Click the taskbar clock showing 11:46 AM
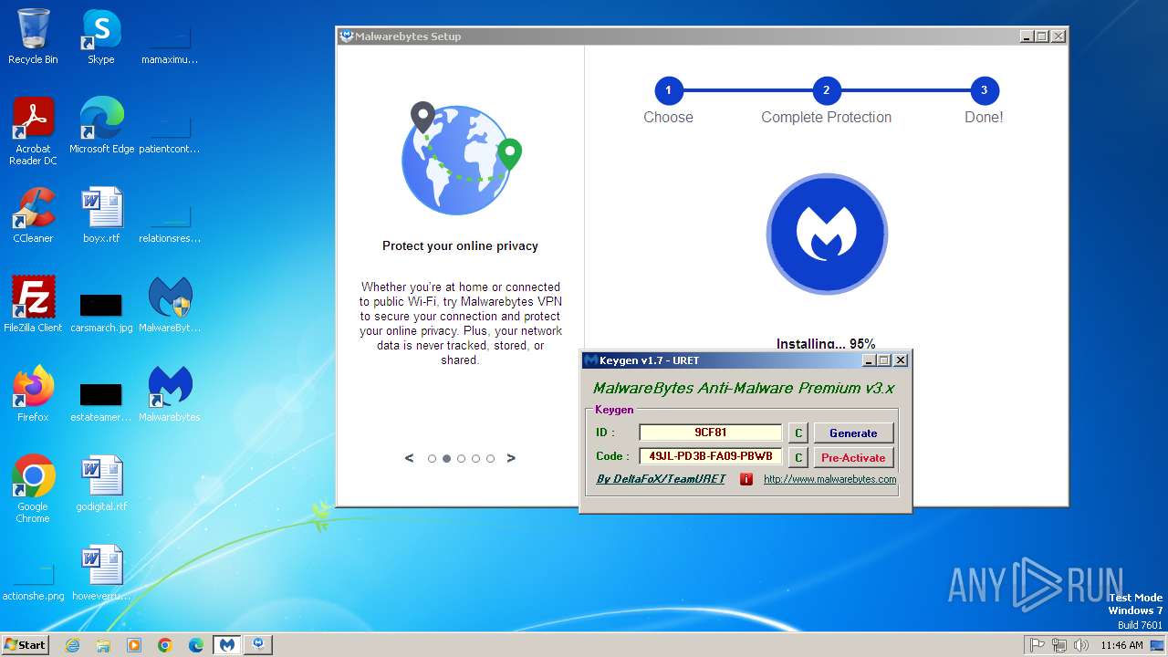 tap(1121, 645)
